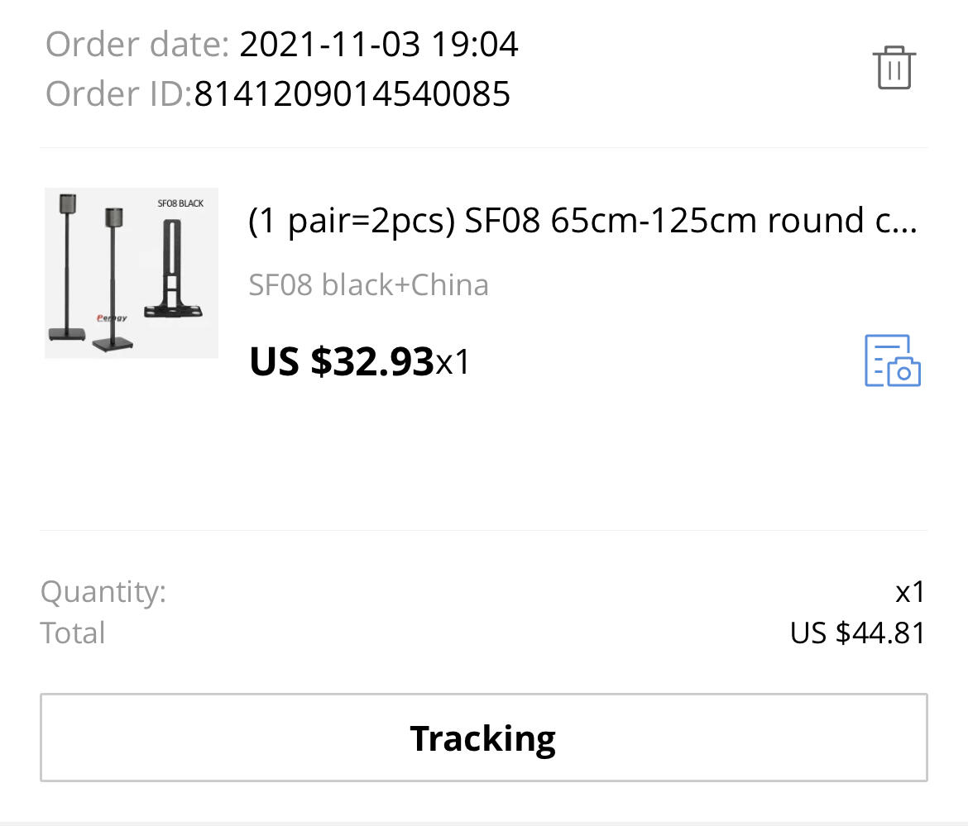Click the "Order ID:" label
The height and width of the screenshot is (826, 968).
click(x=118, y=93)
